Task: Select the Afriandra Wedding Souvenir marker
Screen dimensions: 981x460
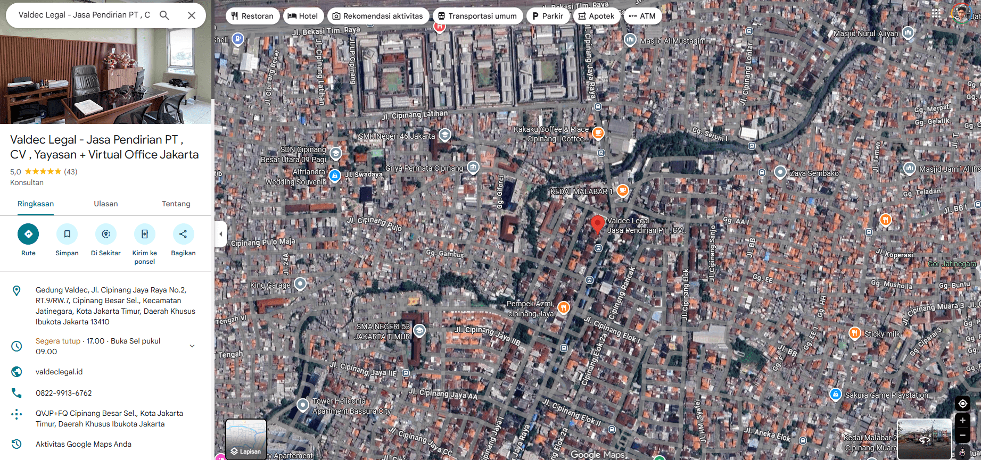Action: click(335, 175)
